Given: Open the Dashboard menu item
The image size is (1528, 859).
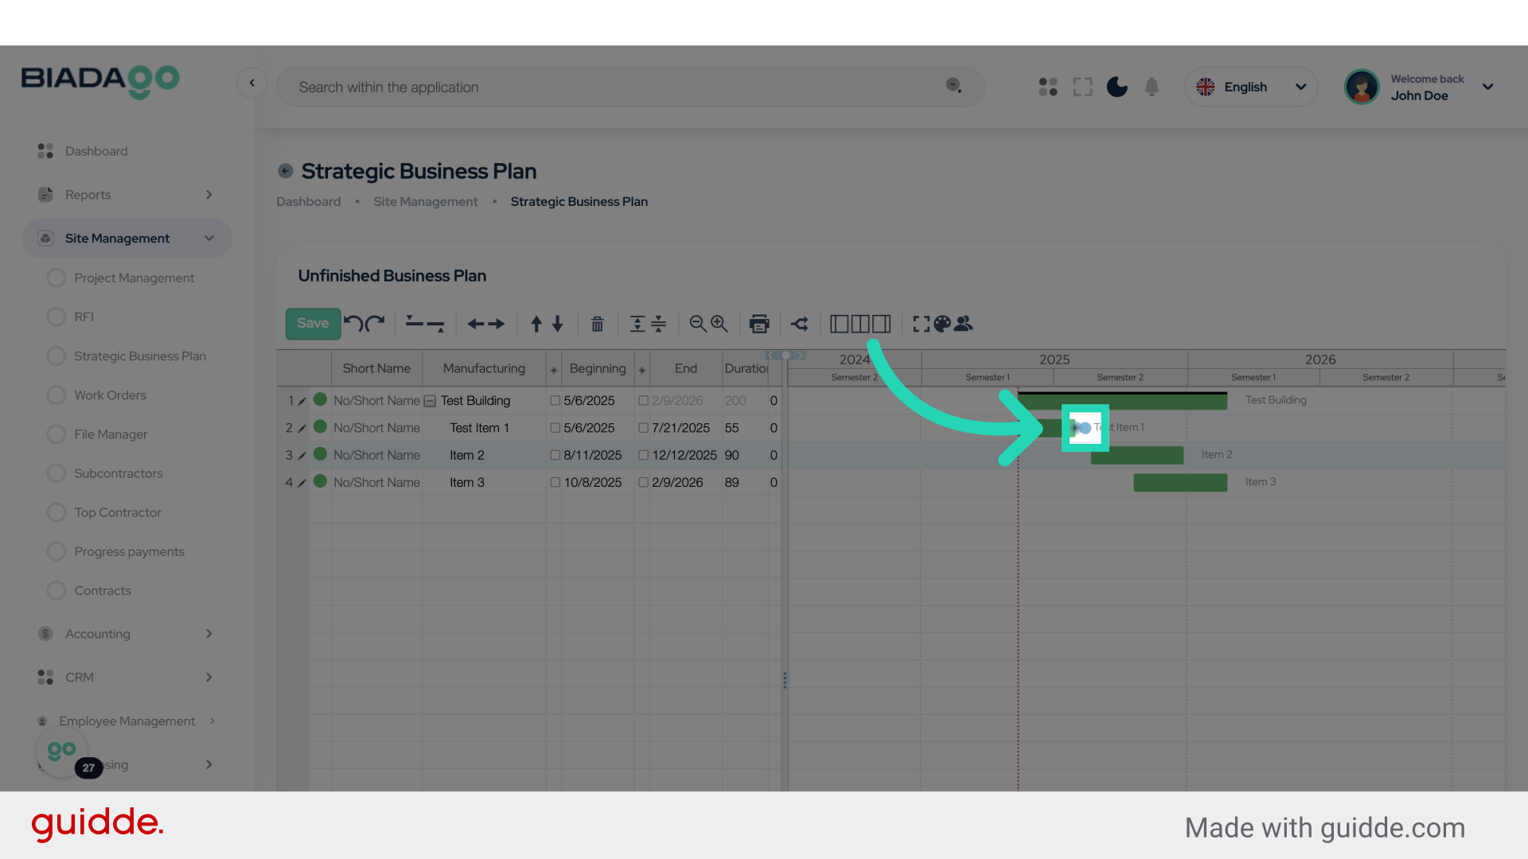Looking at the screenshot, I should 95,151.
